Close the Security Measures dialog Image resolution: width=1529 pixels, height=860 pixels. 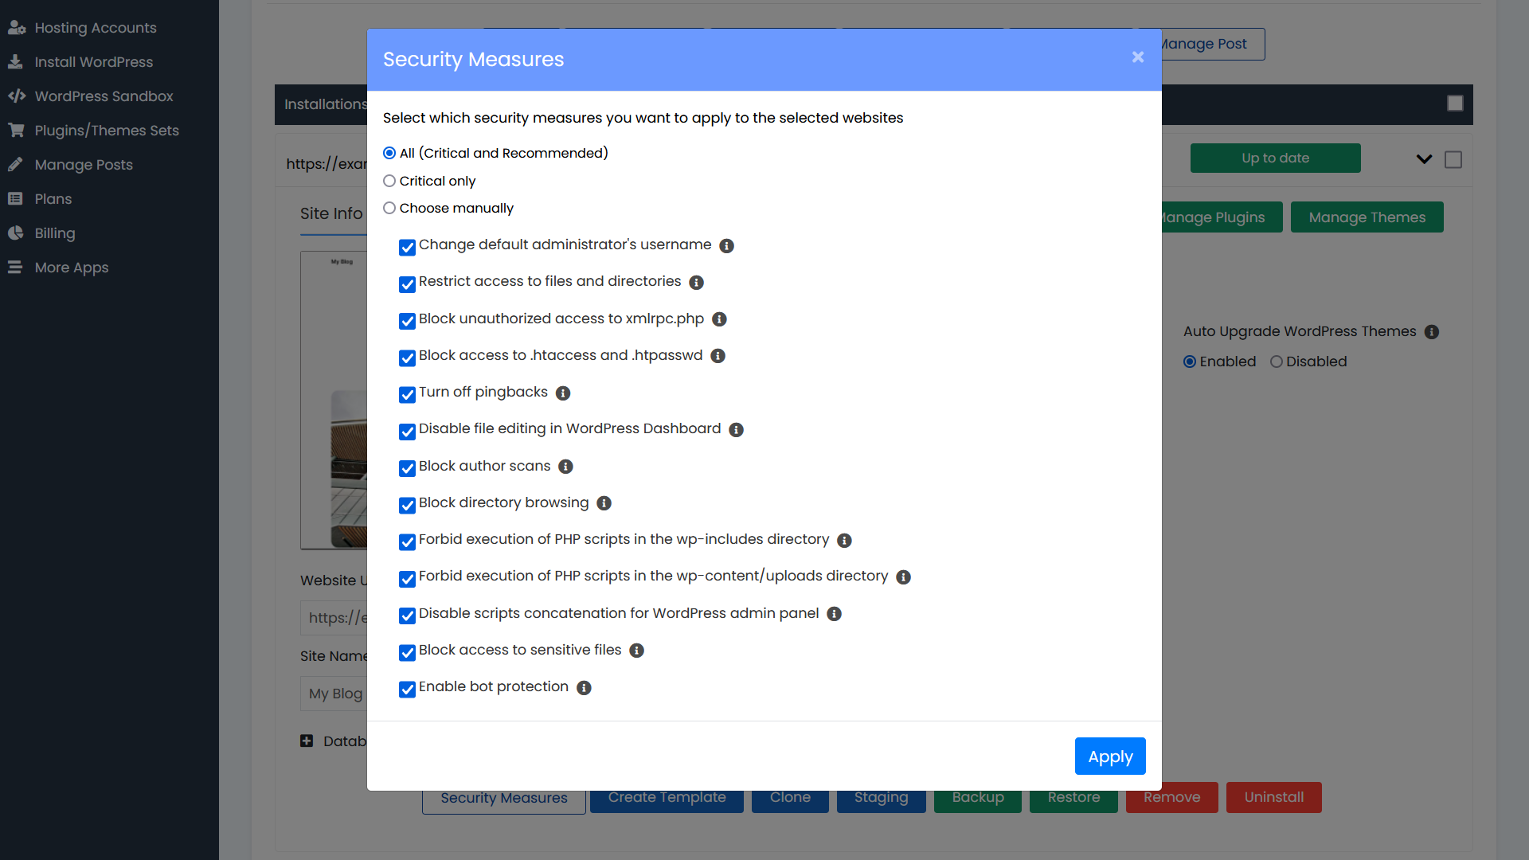point(1137,57)
